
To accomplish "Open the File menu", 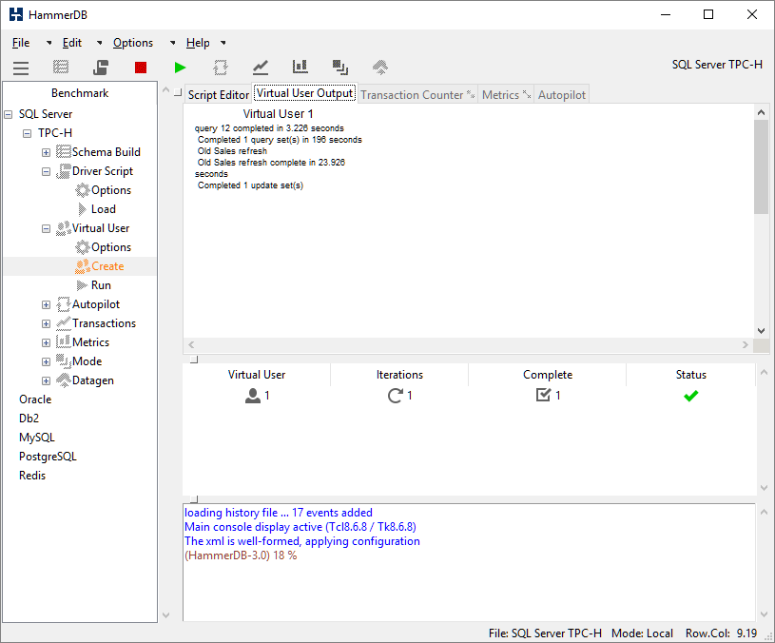I will (21, 43).
